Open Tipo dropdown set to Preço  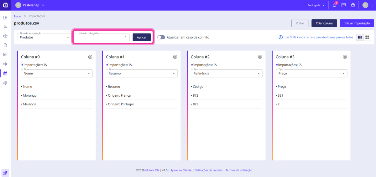click(311, 73)
